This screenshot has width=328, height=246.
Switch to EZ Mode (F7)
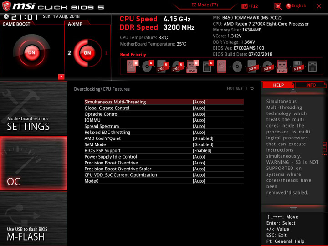[x=205, y=5]
